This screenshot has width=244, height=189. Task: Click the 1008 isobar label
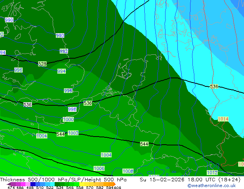tap(128, 171)
